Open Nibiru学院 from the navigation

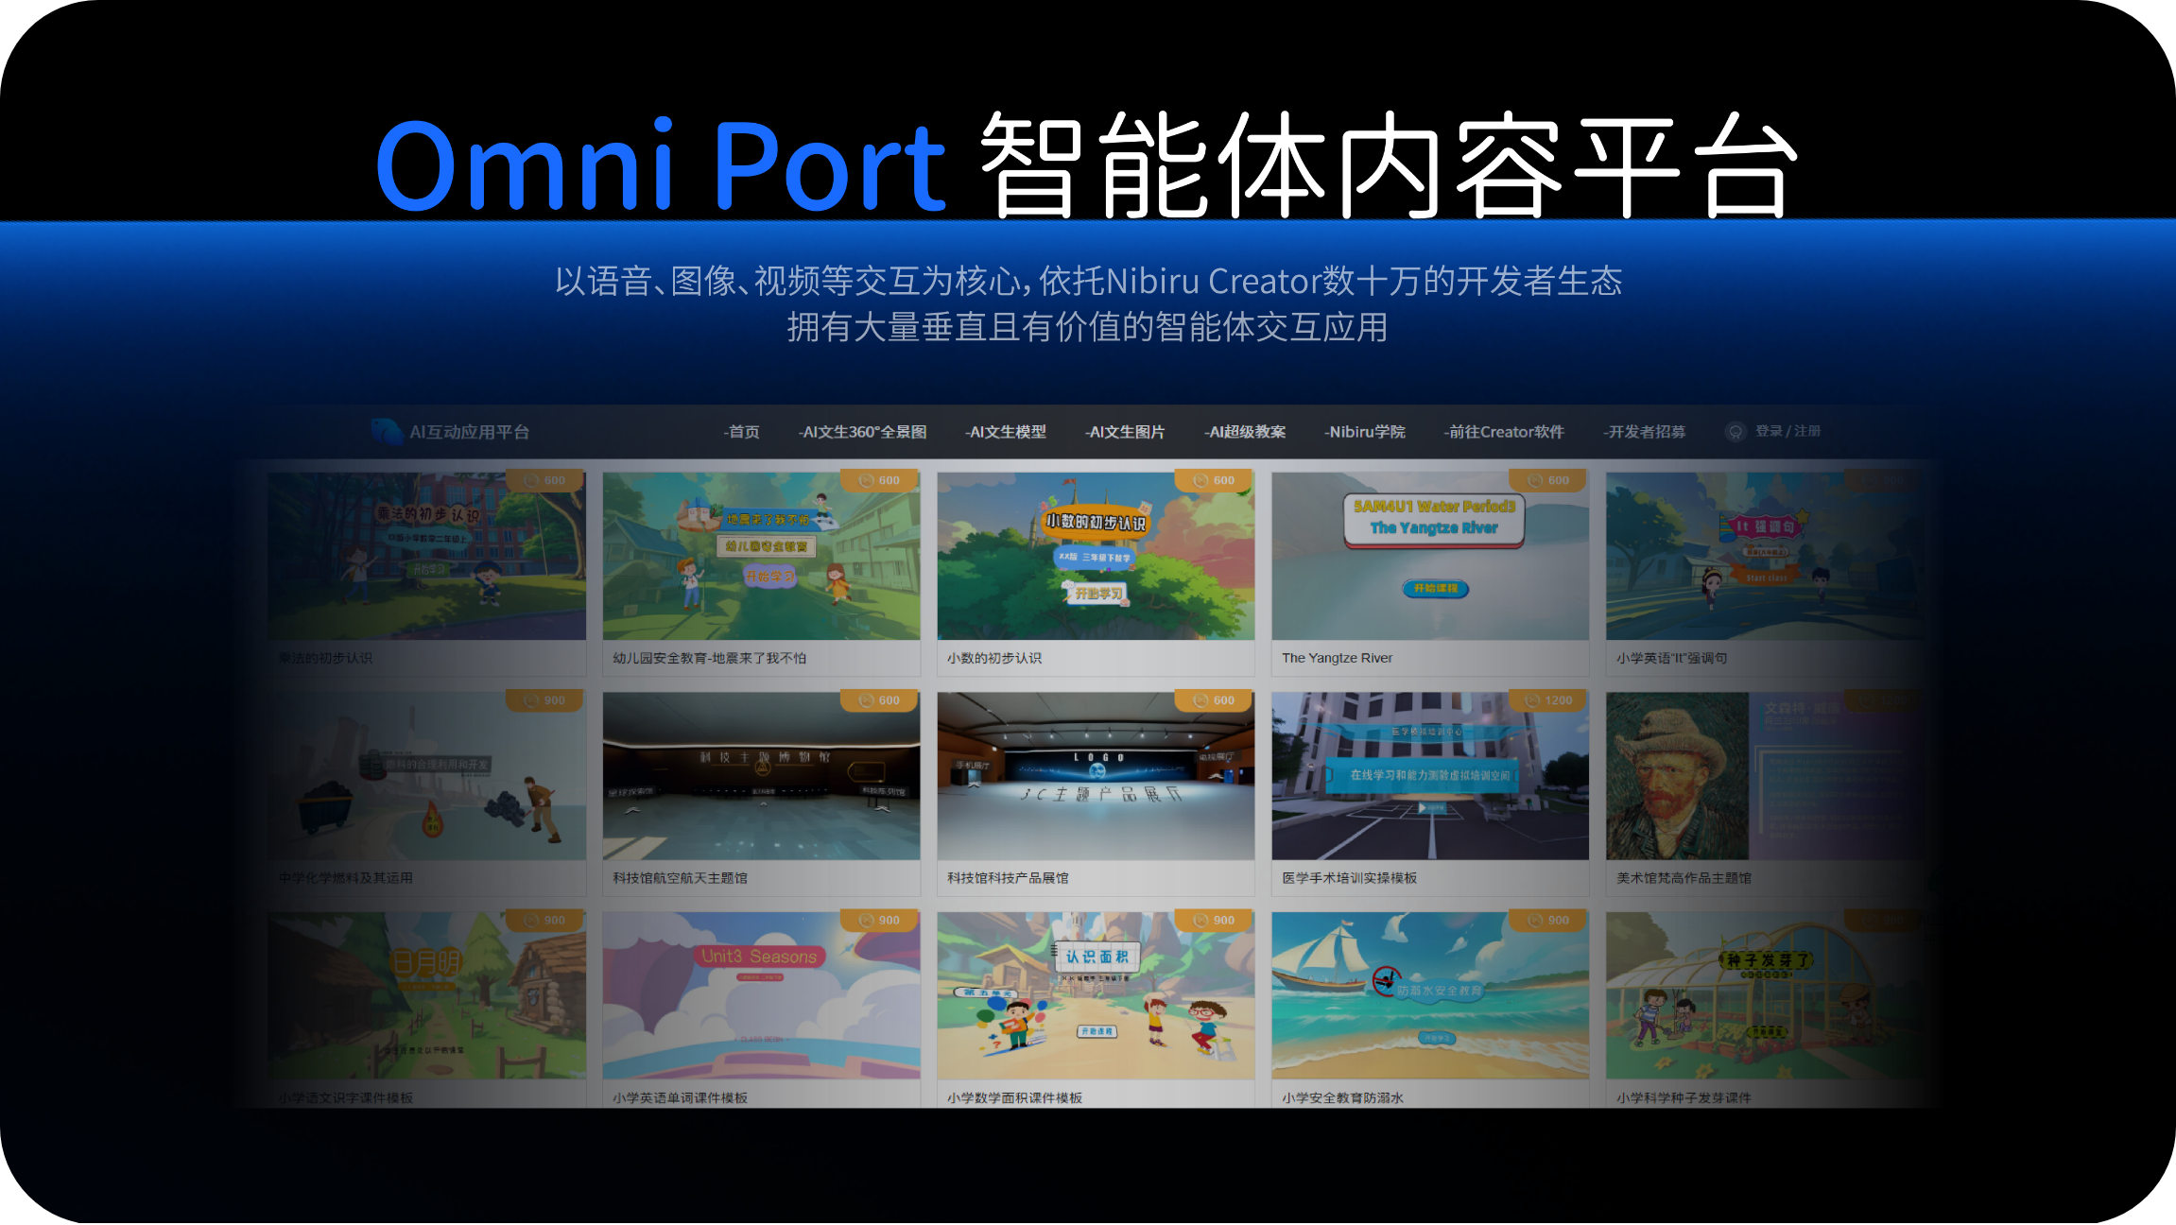click(1365, 432)
